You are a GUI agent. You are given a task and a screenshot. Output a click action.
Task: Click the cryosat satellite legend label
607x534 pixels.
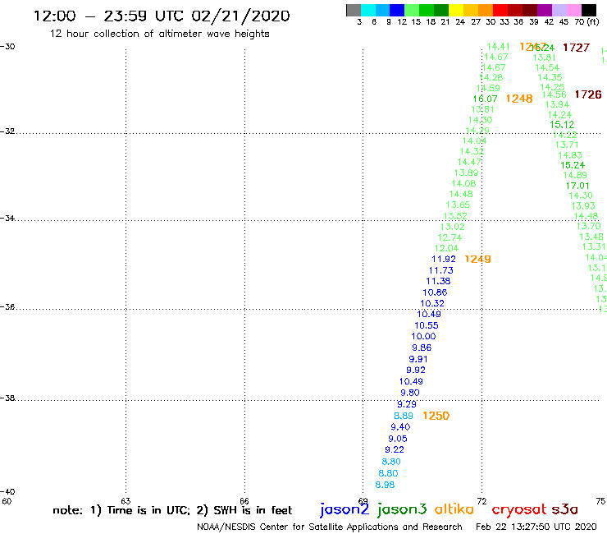pyautogui.click(x=519, y=509)
